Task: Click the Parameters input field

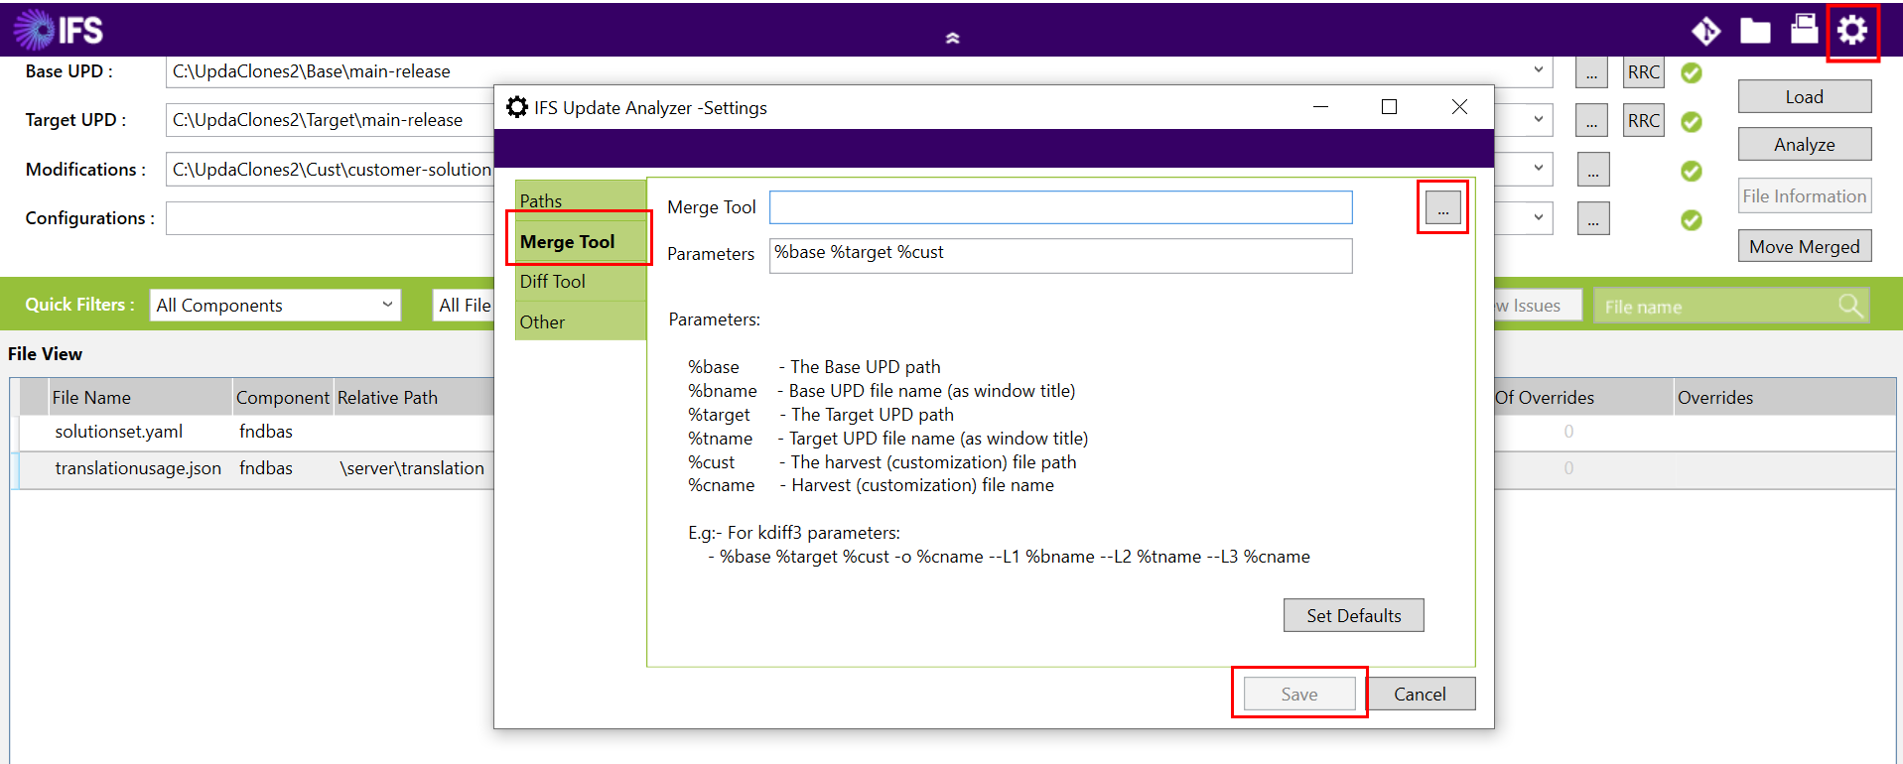Action: (x=1060, y=255)
